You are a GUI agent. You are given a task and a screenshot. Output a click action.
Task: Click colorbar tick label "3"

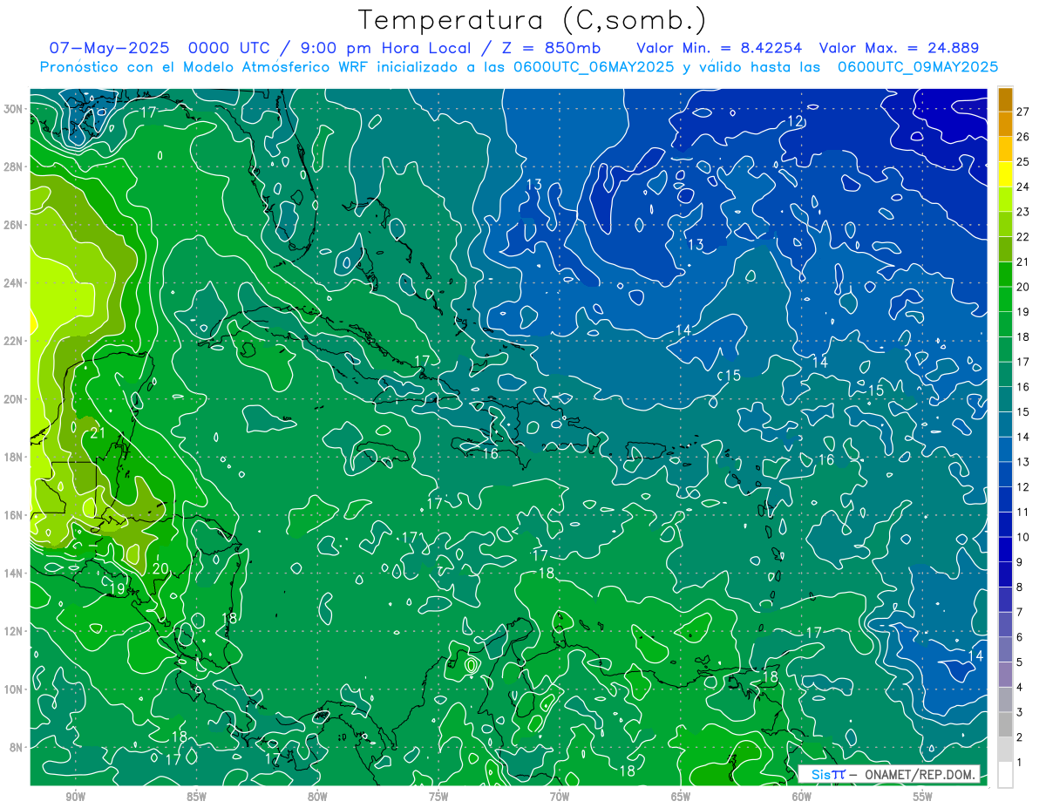(x=1020, y=712)
